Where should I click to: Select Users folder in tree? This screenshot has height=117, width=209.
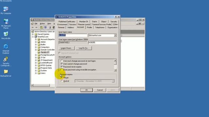point(43,73)
